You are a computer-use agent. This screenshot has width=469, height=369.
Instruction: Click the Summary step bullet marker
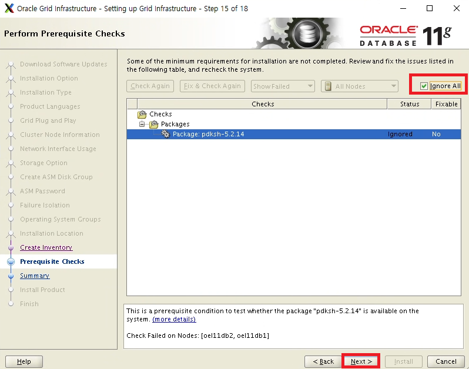coord(11,276)
